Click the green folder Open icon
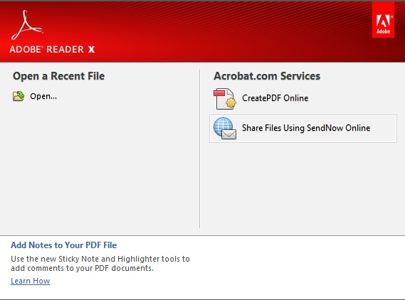This screenshot has width=405, height=300. (x=19, y=96)
